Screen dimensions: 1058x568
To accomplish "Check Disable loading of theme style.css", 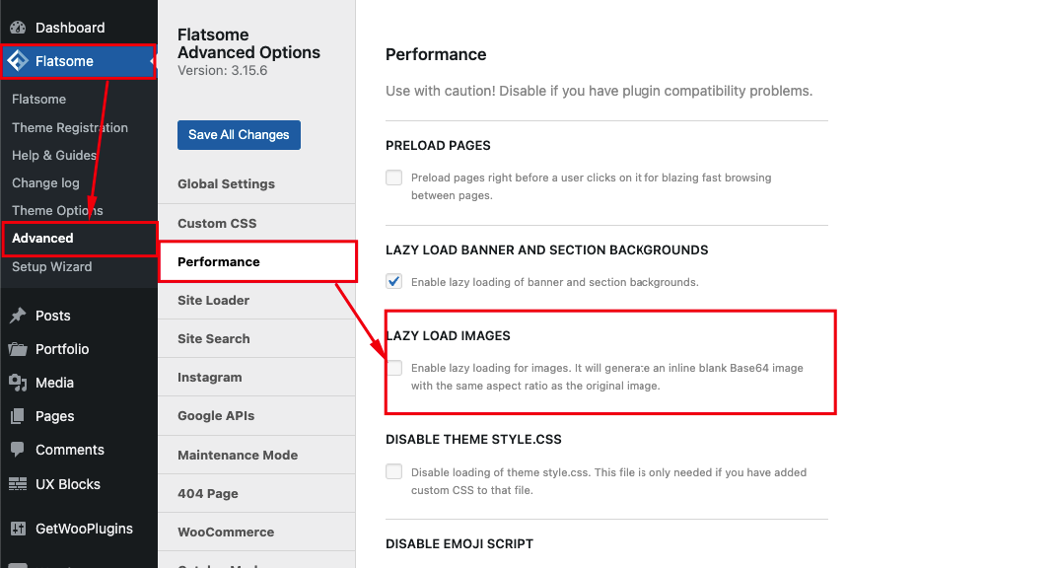I will point(394,471).
